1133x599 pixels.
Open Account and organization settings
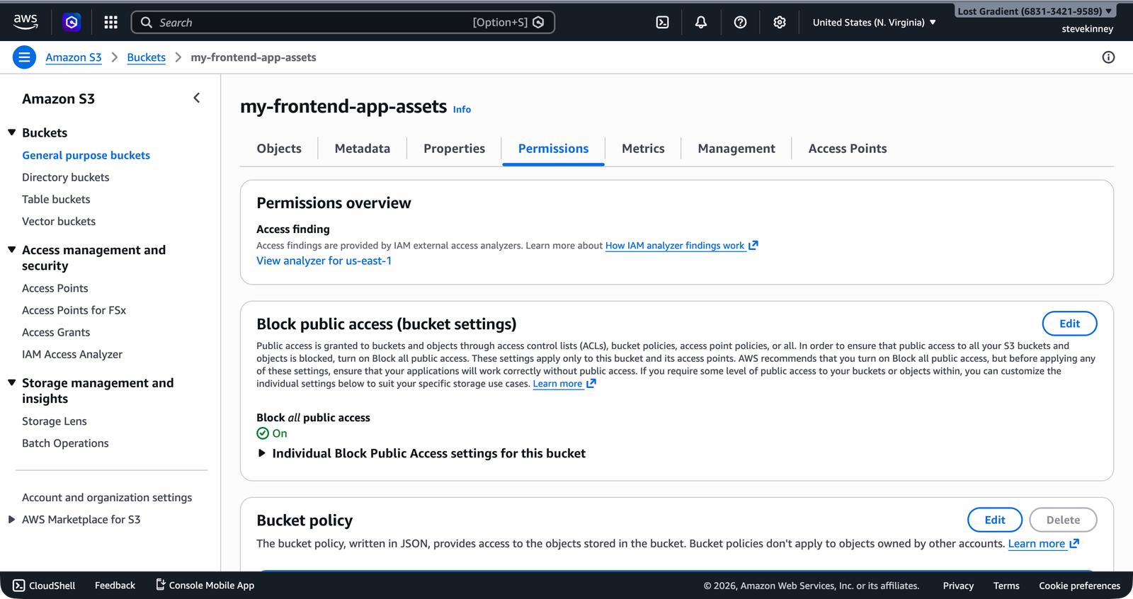click(107, 497)
